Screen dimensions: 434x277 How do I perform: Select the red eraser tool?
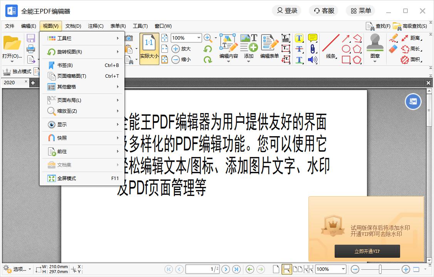pos(393,49)
